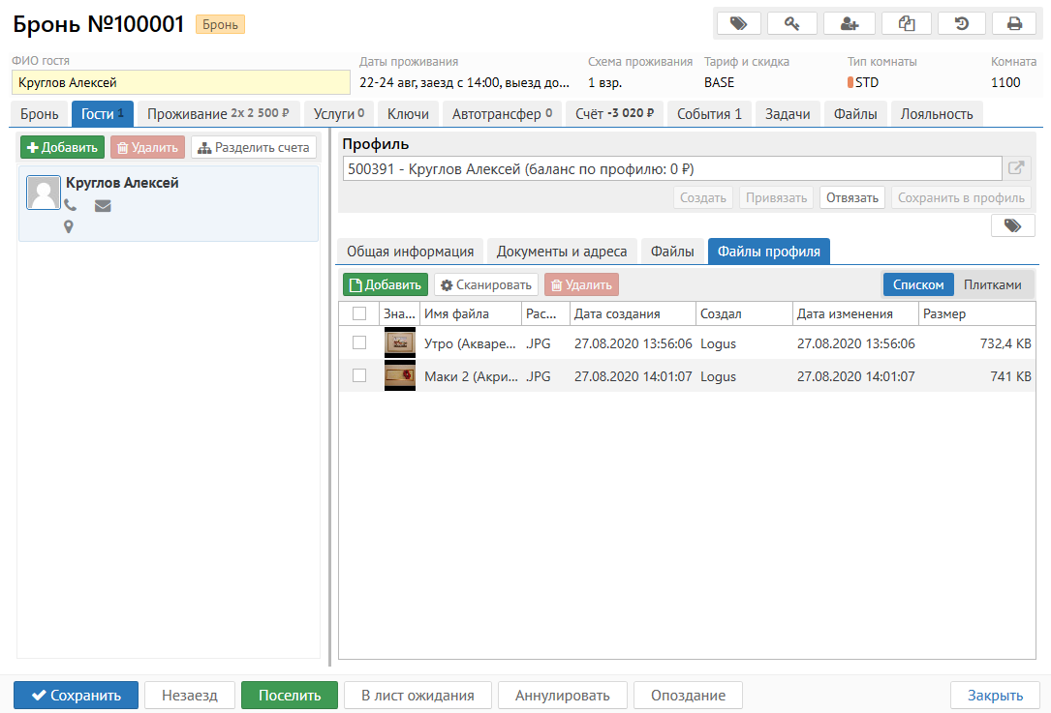Click the tag icon below profile buttons
The width and height of the screenshot is (1051, 713).
tap(1012, 225)
